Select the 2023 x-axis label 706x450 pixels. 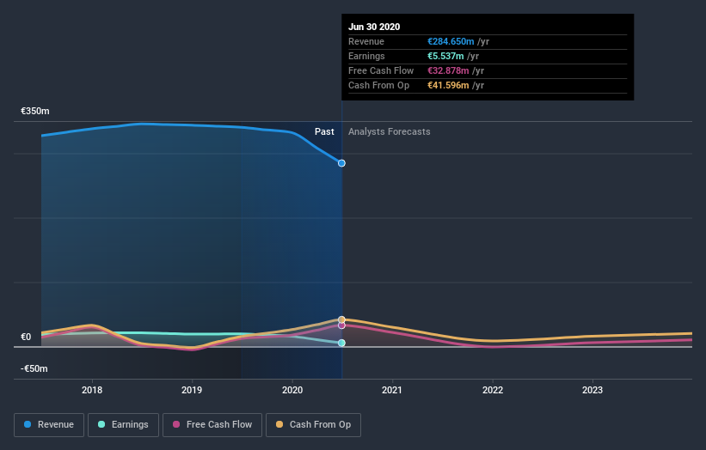[x=592, y=390]
